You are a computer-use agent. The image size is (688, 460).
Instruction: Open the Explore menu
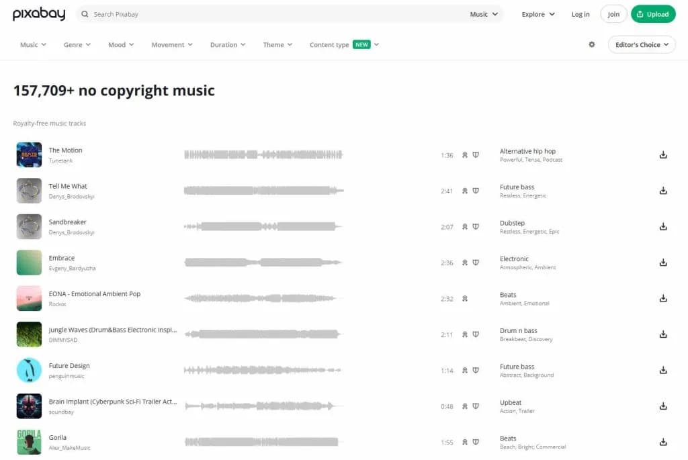click(537, 13)
